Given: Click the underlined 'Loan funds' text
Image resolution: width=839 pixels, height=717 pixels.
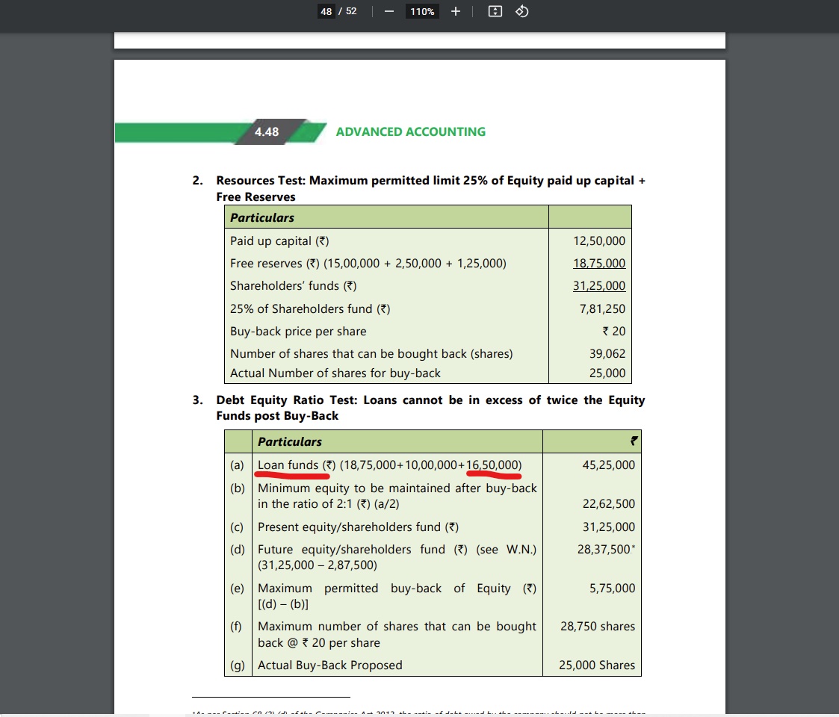Looking at the screenshot, I should [288, 465].
